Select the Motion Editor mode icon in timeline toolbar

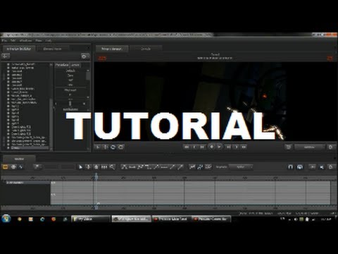click(13, 167)
